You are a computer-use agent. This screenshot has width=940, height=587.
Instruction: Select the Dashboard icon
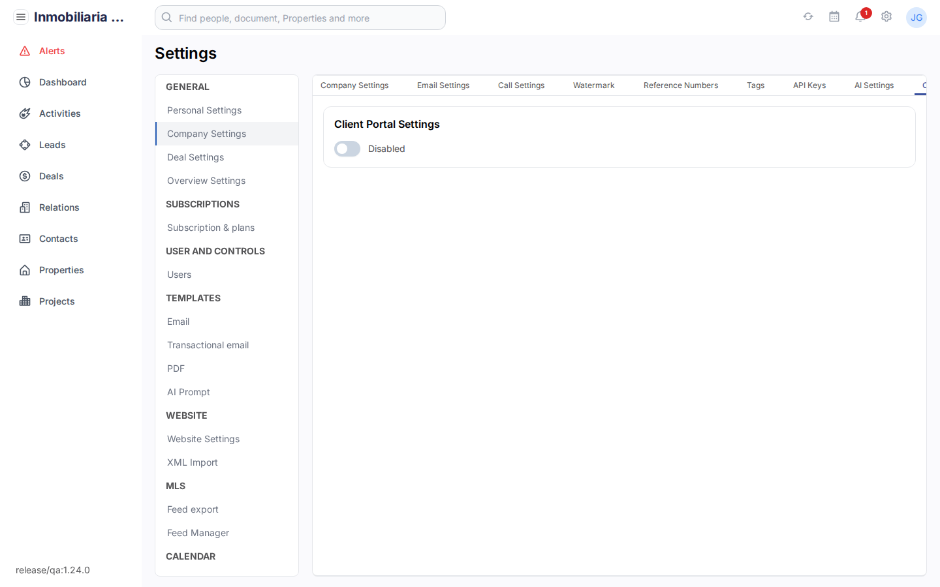(24, 82)
